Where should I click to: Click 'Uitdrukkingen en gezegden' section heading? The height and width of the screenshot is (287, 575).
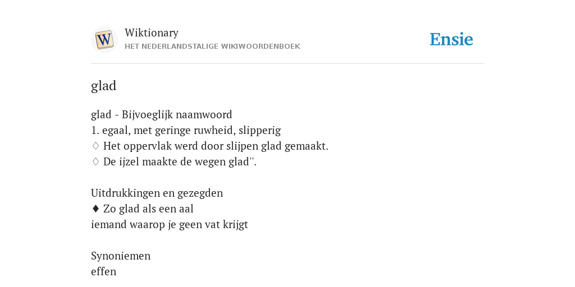[x=157, y=193]
